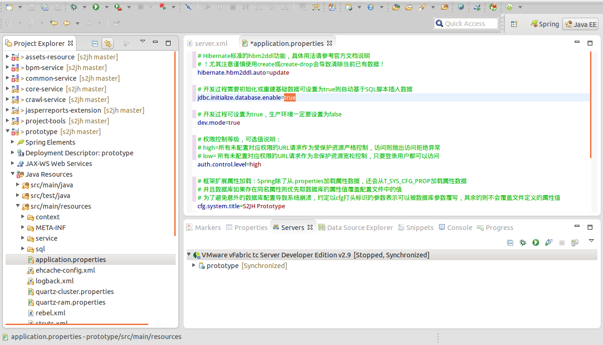Open Project Explorer view menu triangle
Image resolution: width=603 pixels, height=345 pixels.
143,42
